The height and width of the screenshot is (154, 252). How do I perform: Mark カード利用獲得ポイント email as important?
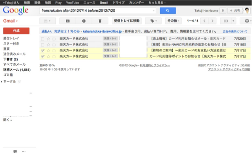click(x=54, y=56)
